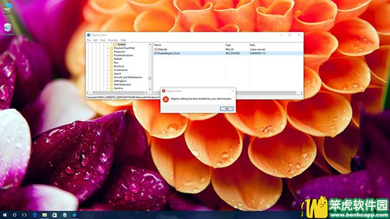This screenshot has height=219, width=390.
Task: Expand the PrecisionTouchPad key
Action: [108, 48]
